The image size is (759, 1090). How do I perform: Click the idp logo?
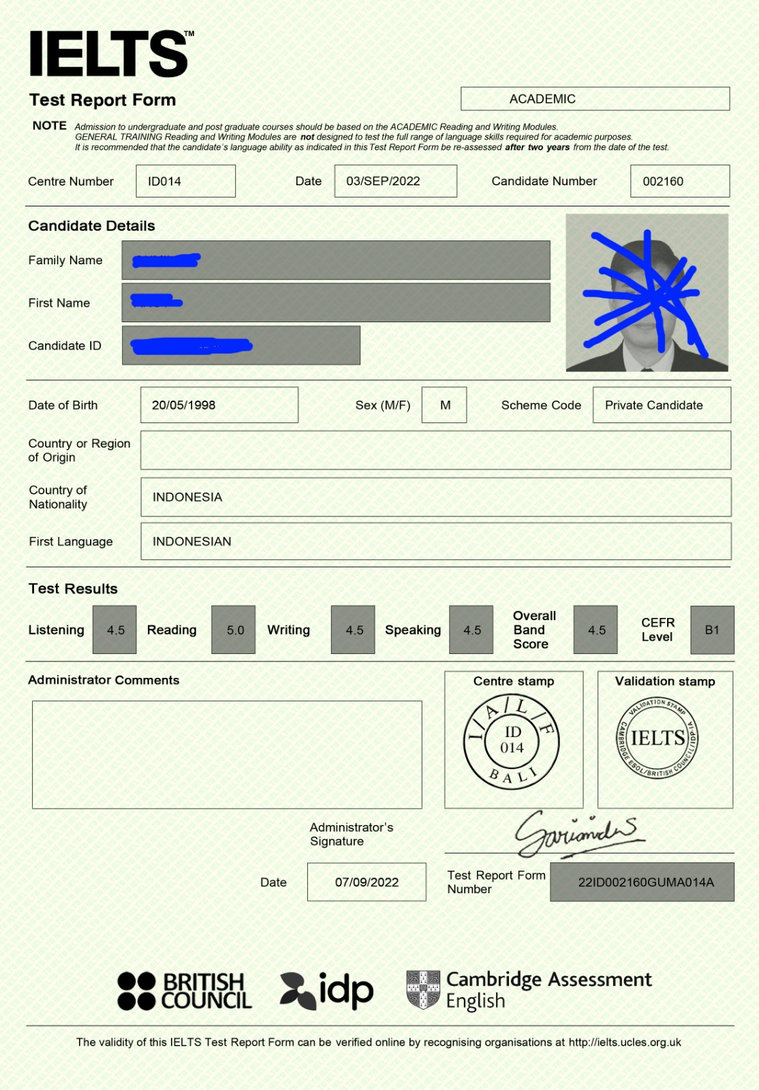point(326,991)
